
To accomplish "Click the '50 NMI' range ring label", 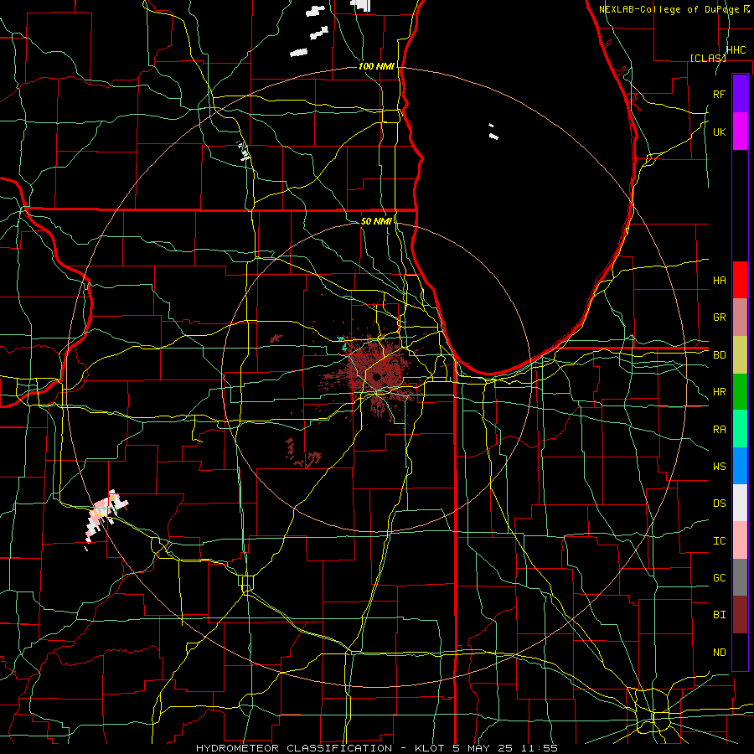I will [376, 221].
